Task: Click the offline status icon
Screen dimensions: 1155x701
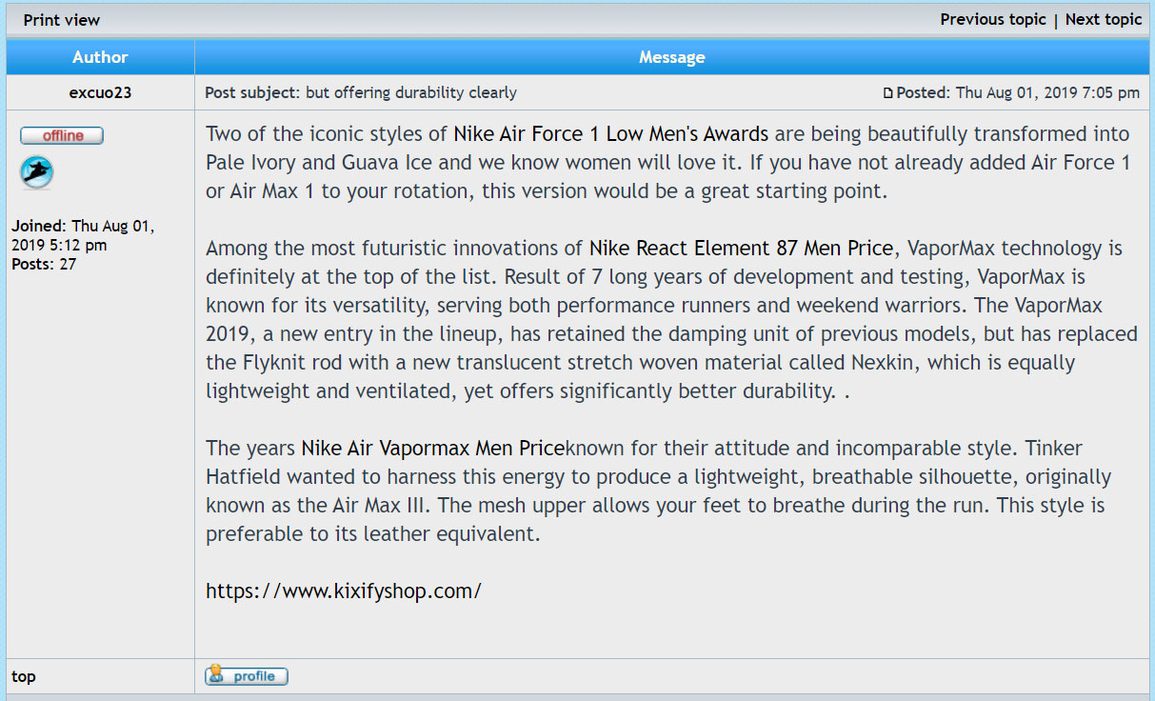Action: 62,135
